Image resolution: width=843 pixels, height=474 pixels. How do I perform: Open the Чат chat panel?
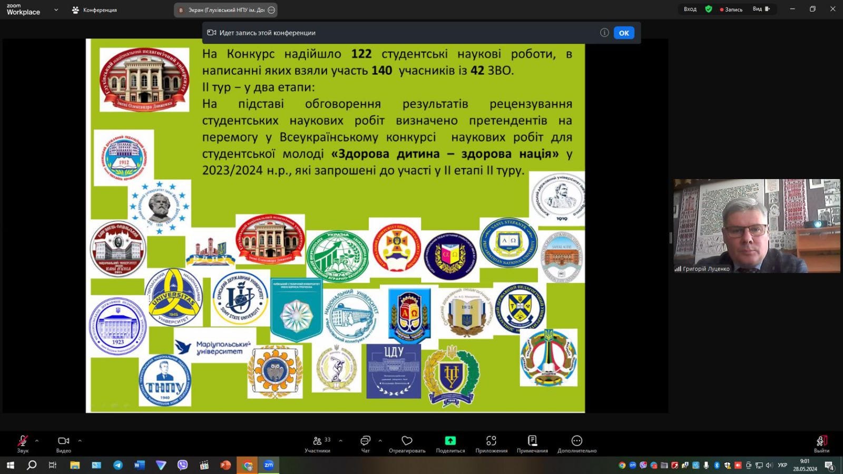pos(365,443)
